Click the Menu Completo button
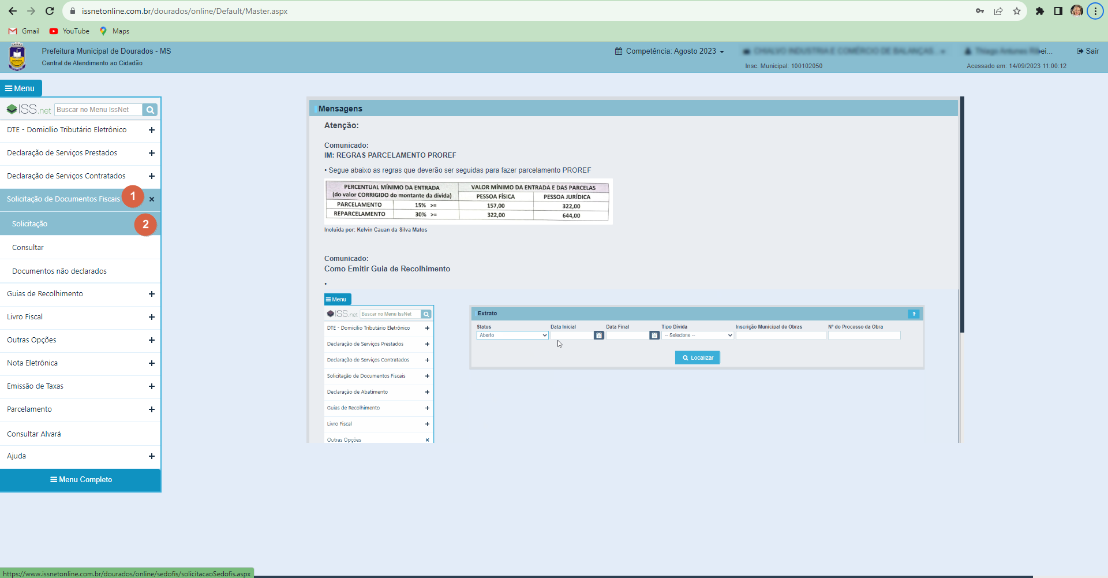The height and width of the screenshot is (578, 1108). (80, 480)
